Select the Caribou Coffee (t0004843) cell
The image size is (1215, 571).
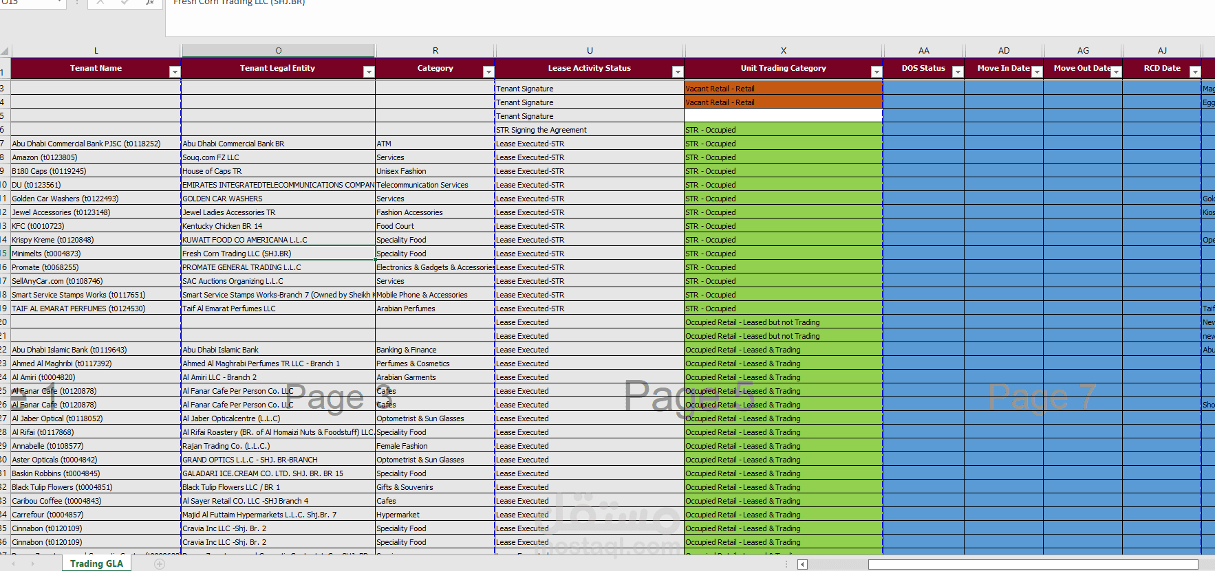pos(96,501)
